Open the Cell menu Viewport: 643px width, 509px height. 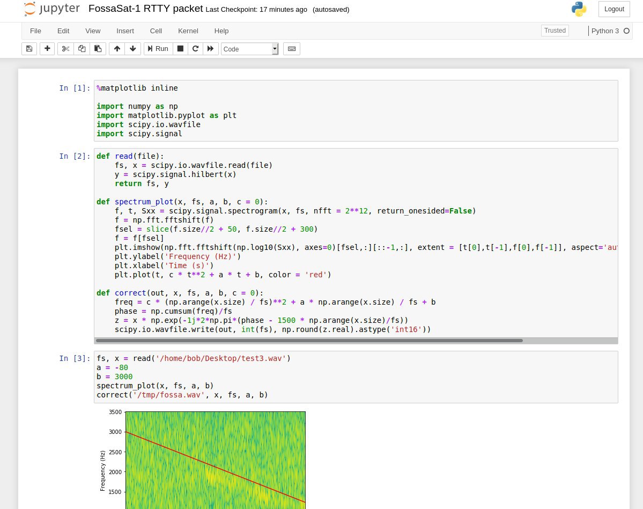coord(156,31)
